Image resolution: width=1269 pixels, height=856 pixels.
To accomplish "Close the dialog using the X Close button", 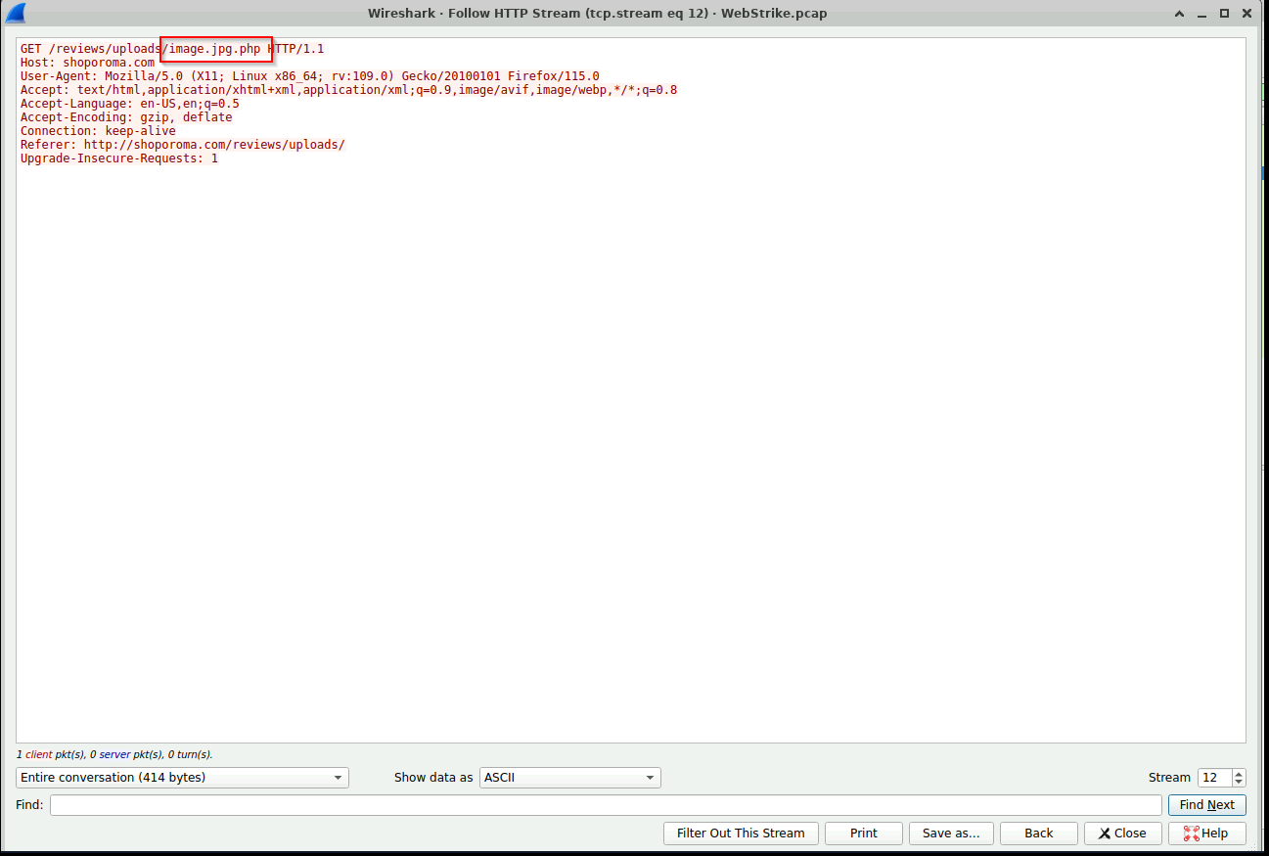I will click(1122, 833).
